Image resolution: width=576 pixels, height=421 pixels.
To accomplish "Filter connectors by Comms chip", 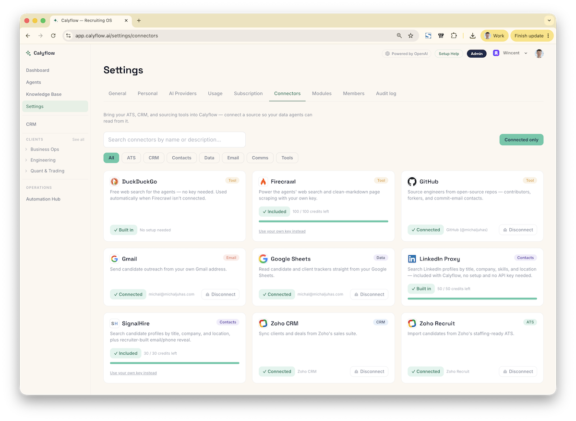I will coord(260,158).
